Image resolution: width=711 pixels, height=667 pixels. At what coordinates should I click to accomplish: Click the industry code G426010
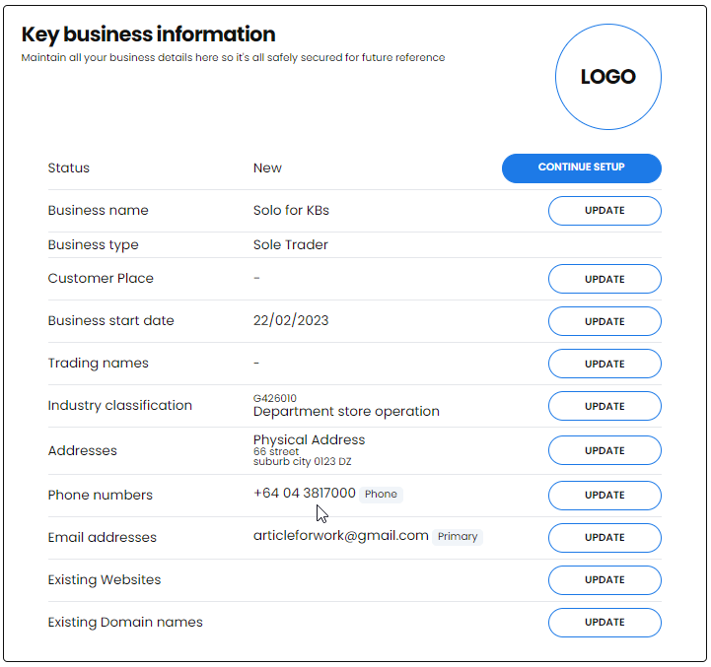[275, 398]
